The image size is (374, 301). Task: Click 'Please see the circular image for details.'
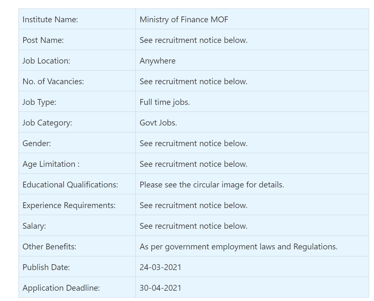pos(212,185)
